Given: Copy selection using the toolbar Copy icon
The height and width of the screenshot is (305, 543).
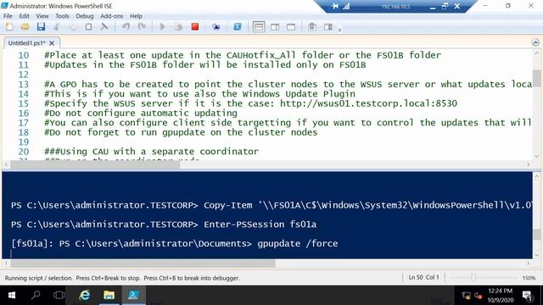Looking at the screenshot, I should [72, 26].
